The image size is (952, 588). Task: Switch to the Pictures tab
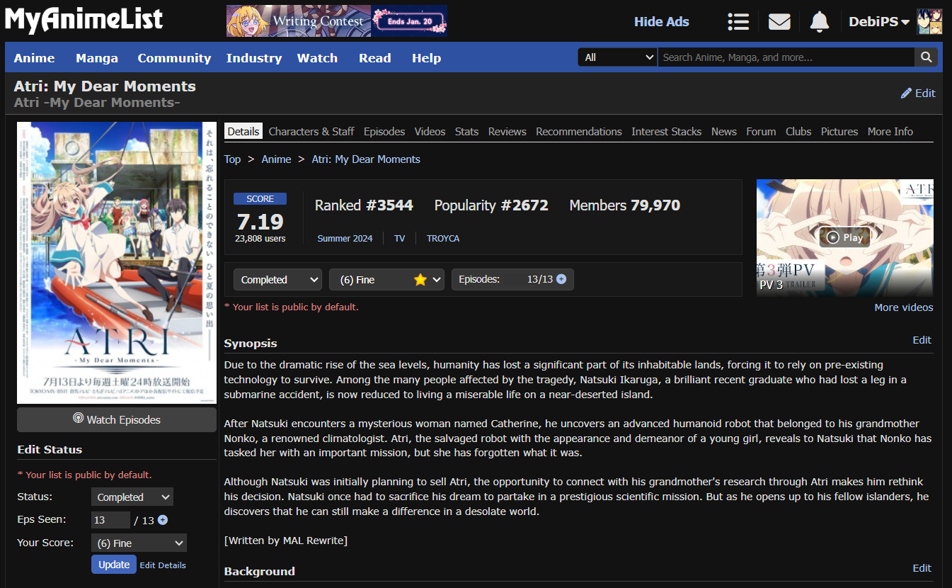(x=839, y=131)
